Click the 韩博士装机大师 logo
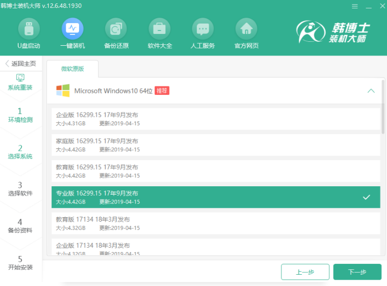The height and width of the screenshot is (286, 387). 333,31
